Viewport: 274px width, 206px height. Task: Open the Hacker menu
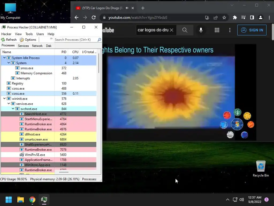(6, 34)
